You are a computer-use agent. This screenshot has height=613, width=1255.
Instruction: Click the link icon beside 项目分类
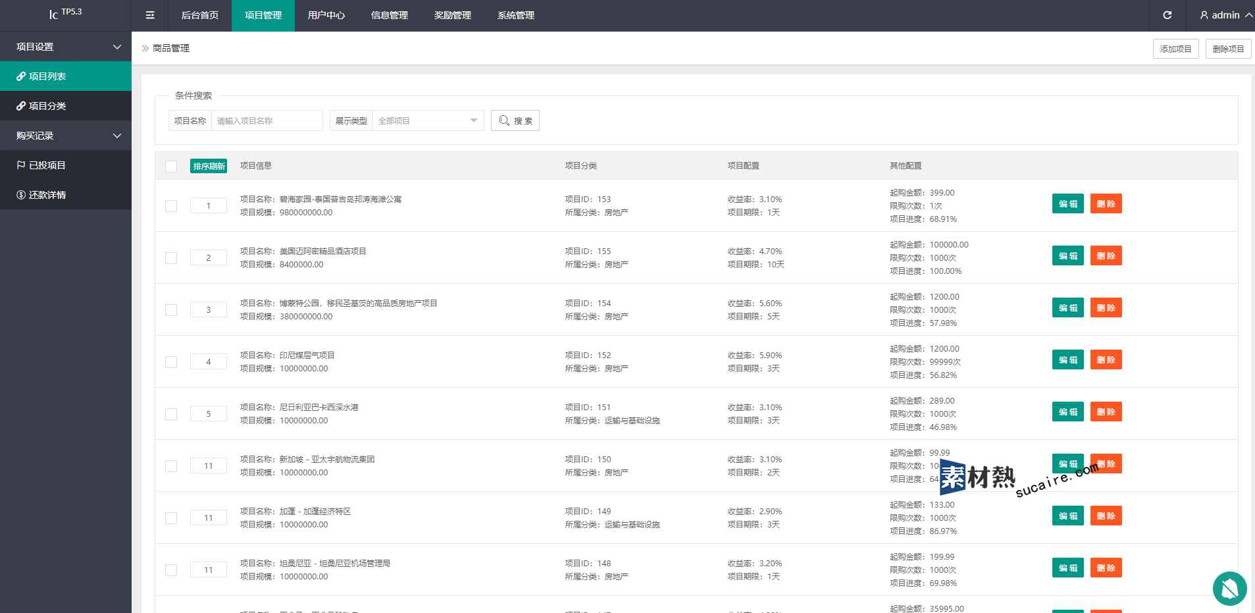pos(21,106)
